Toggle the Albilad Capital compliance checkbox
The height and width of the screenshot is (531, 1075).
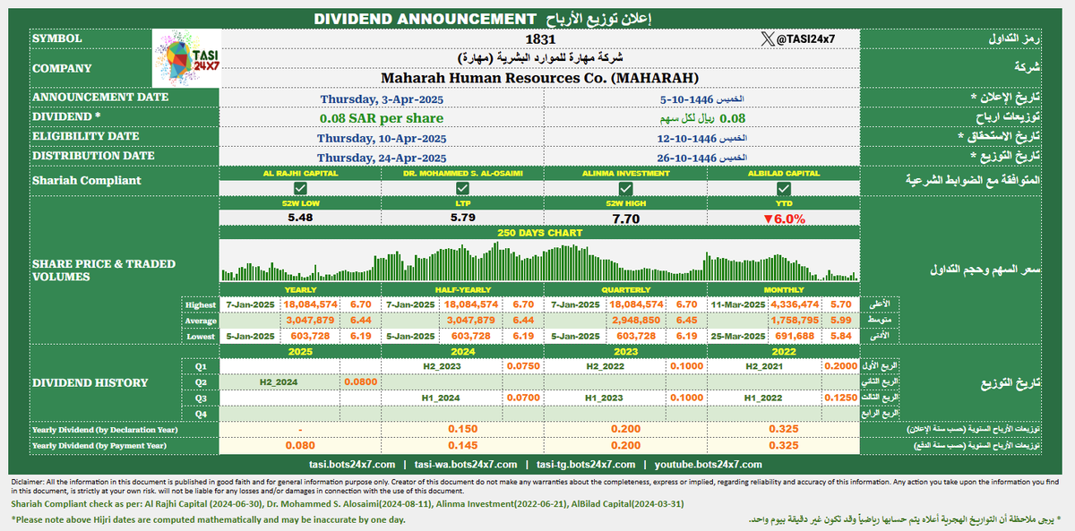784,188
